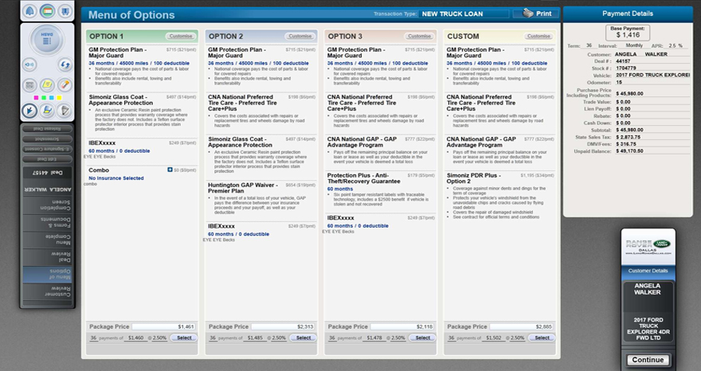Click Stock # value 1704779

pos(626,68)
